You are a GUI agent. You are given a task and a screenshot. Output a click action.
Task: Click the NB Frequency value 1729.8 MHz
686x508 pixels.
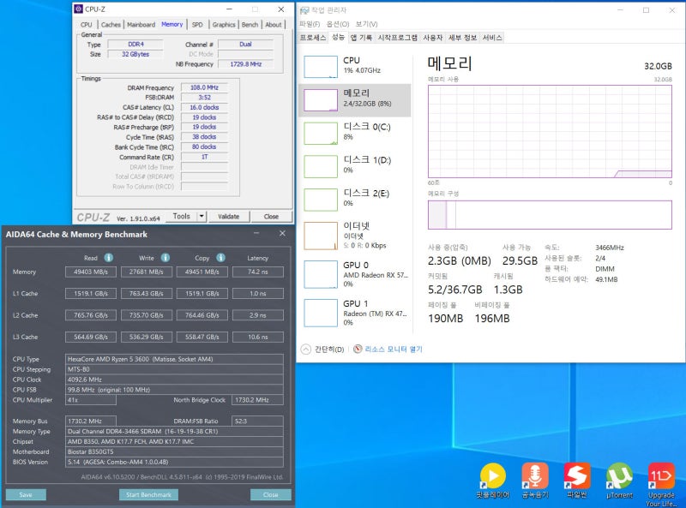point(246,64)
